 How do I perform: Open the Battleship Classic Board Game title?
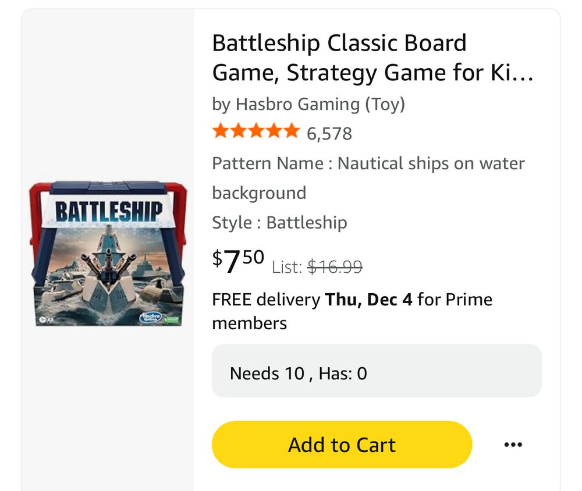pos(372,58)
